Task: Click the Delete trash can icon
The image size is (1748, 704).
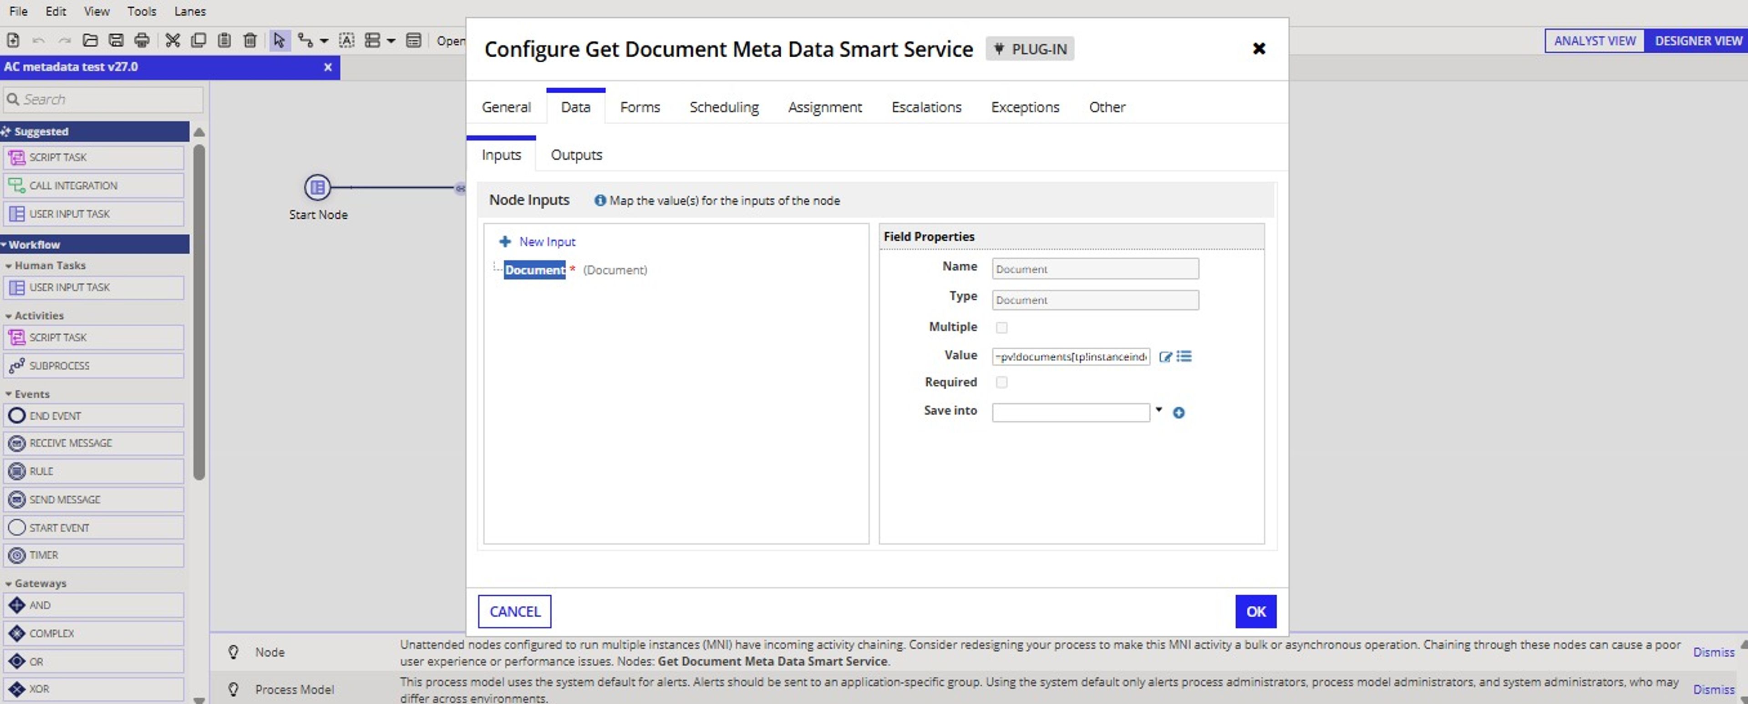Action: (x=250, y=40)
